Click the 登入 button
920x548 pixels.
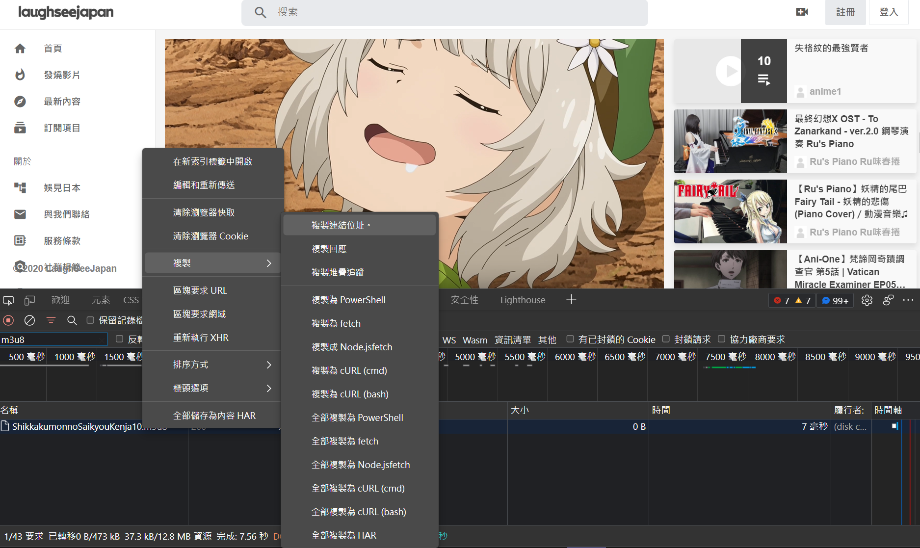tap(888, 12)
